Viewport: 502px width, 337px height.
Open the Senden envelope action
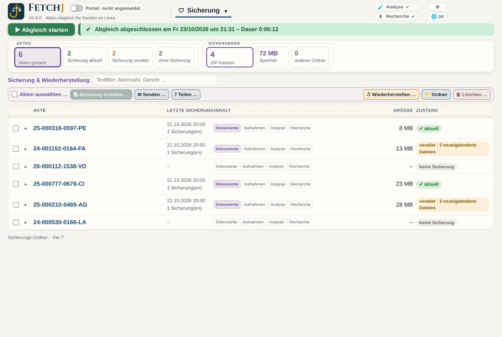coord(152,94)
